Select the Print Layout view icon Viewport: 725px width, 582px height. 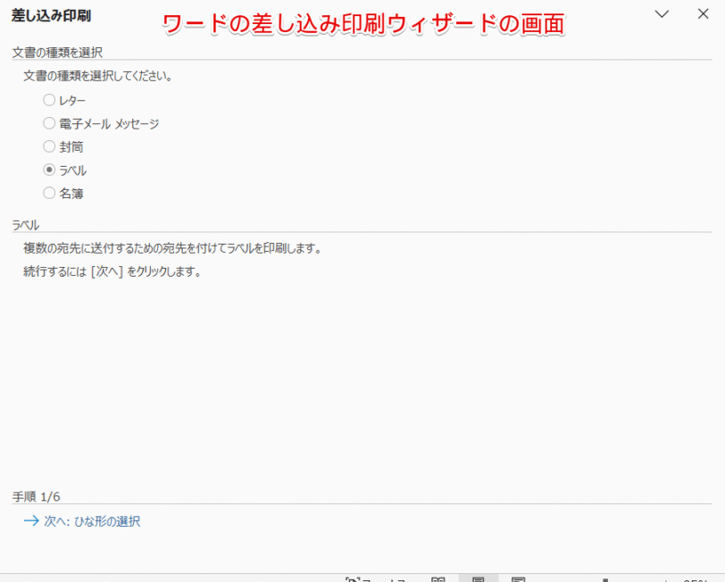[x=479, y=578]
